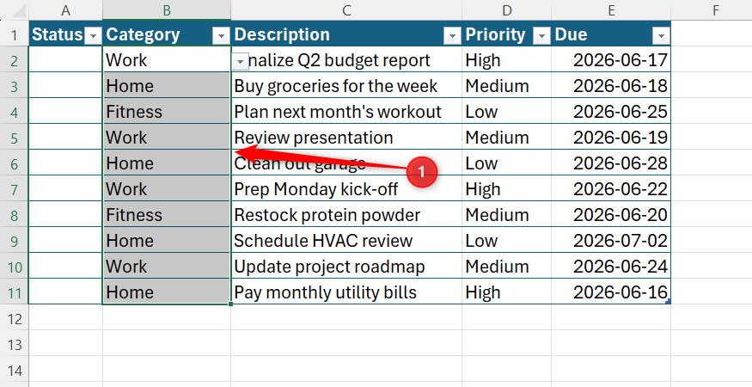Select column E header
Screen dimensions: 752x387
pyautogui.click(x=611, y=10)
